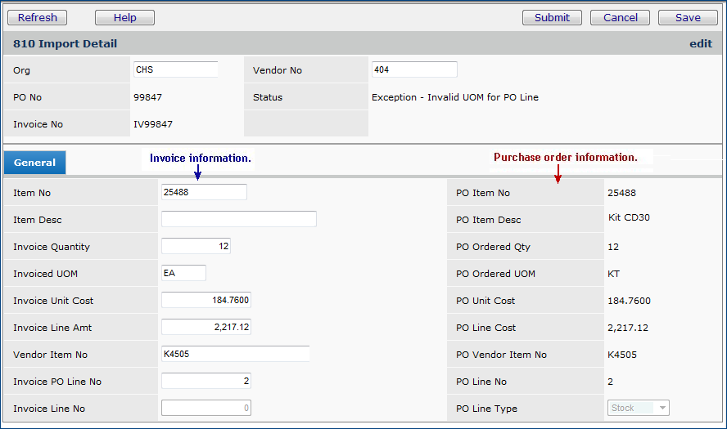727x429 pixels.
Task: Save the import detail record
Action: (x=688, y=17)
